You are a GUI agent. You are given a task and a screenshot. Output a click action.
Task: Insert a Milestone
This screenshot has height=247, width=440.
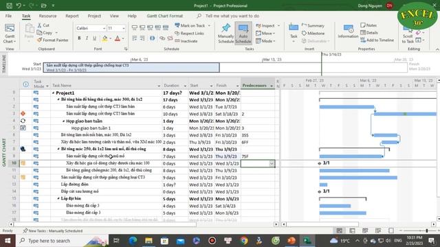[x=313, y=34]
